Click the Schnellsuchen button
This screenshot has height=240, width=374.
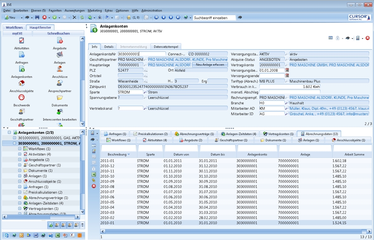59,34
